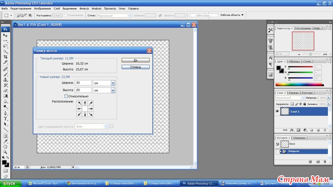This screenshot has height=187, width=333.
Task: Click the Отмена button
Action: tap(135, 67)
